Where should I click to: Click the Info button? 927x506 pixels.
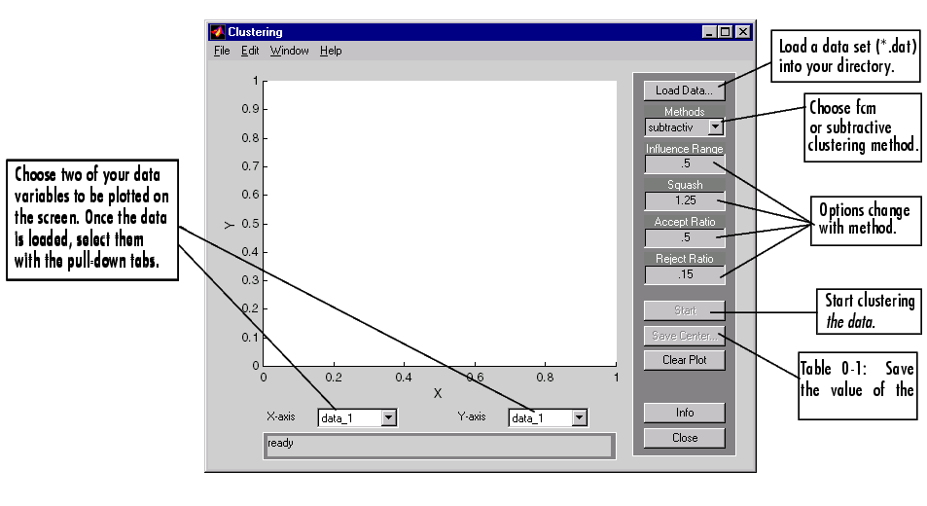tap(685, 413)
